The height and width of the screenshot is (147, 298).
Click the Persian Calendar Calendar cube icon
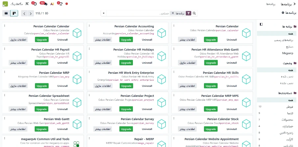click(x=77, y=33)
